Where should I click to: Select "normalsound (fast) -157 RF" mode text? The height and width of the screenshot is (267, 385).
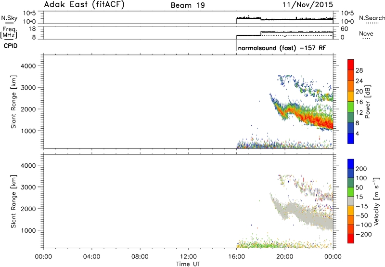coord(282,48)
